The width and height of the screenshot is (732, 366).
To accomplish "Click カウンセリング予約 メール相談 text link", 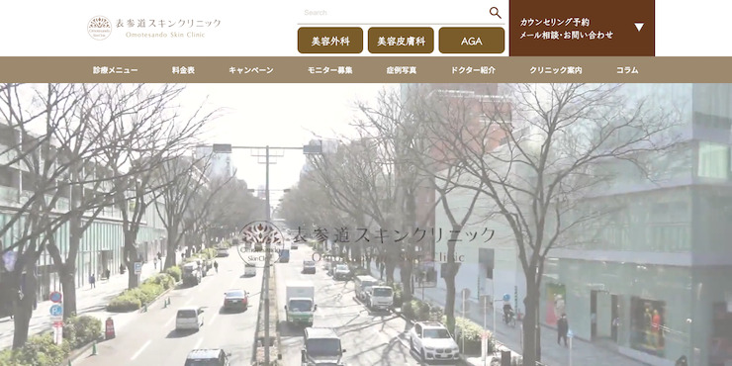I will 566,29.
